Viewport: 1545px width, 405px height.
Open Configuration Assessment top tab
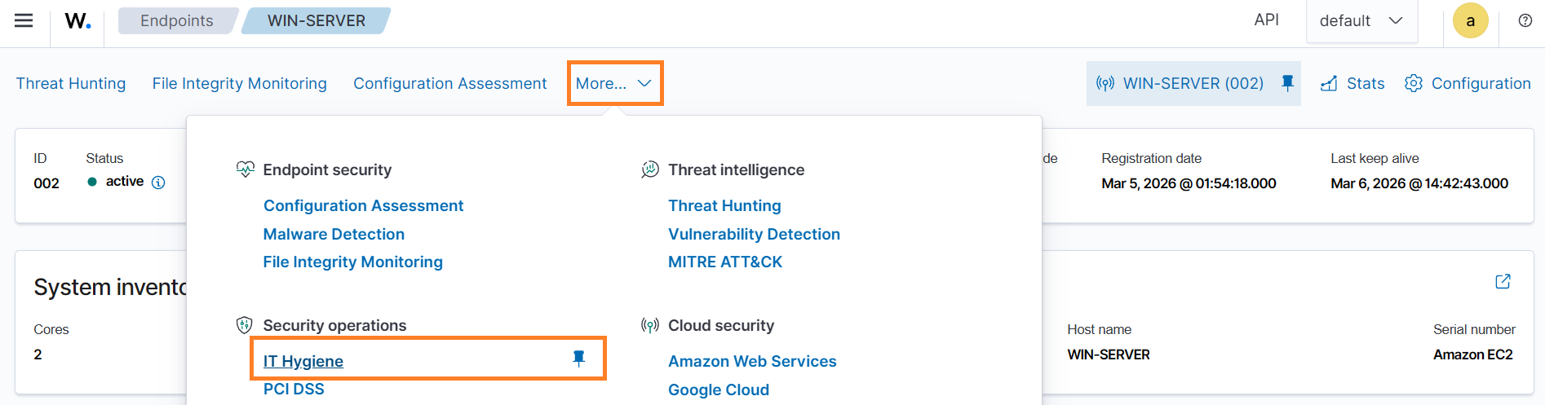tap(450, 83)
